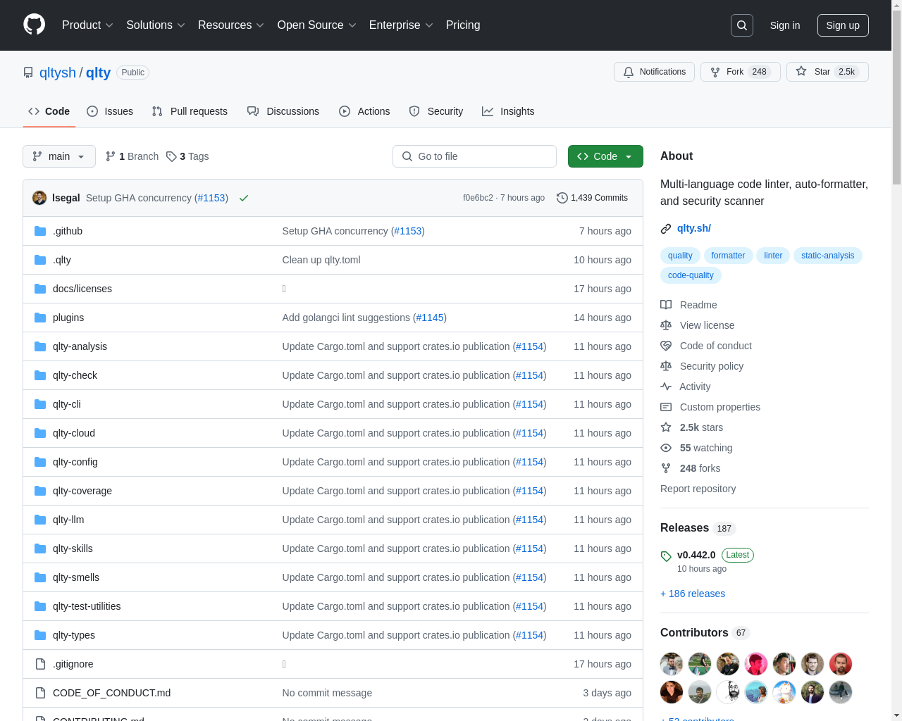Viewport: 902px width, 721px height.
Task: Click the note icon next to Custom properties
Action: click(666, 407)
